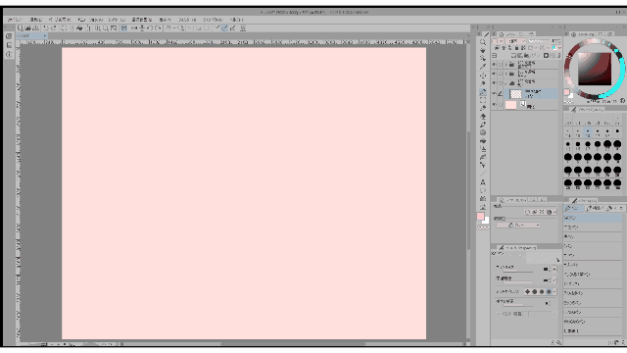Hide the expanded open-folder layer
The width and height of the screenshot is (627, 353).
point(494,83)
